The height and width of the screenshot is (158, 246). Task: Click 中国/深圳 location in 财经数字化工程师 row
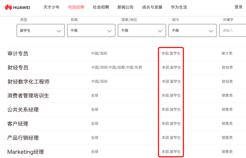(99, 81)
